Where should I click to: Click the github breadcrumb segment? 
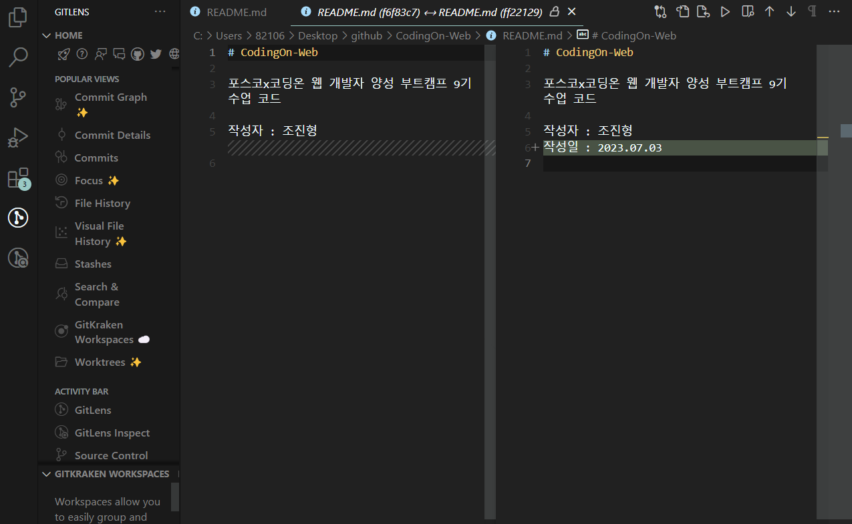(367, 36)
